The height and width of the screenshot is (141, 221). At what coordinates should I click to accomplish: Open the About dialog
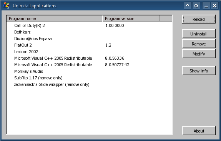[x=199, y=131]
